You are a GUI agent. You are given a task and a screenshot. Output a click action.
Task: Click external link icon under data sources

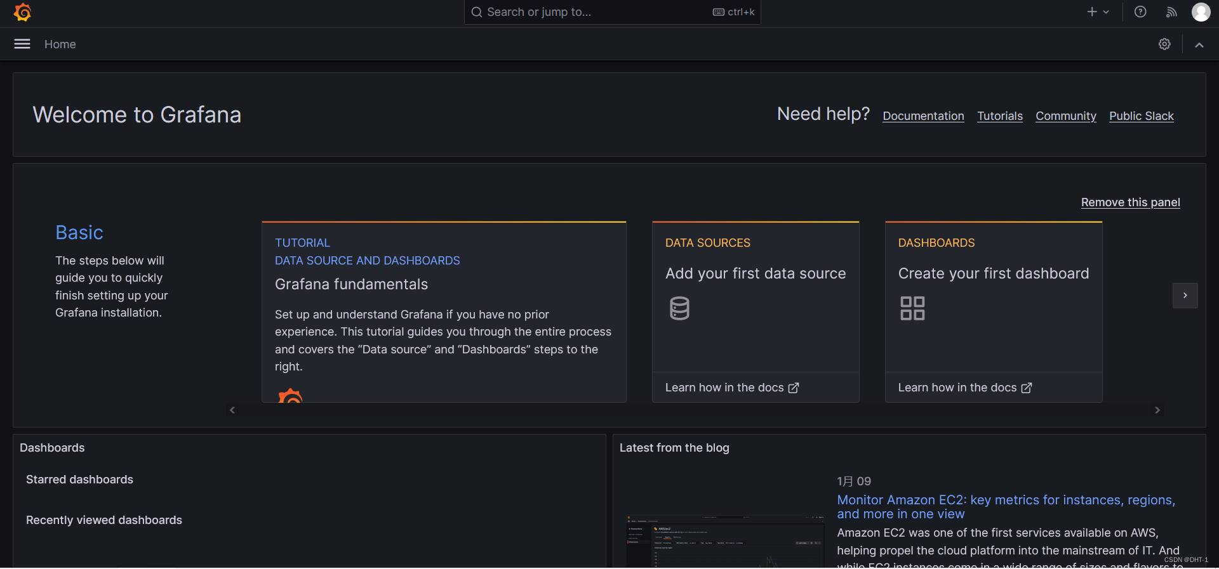(x=794, y=388)
